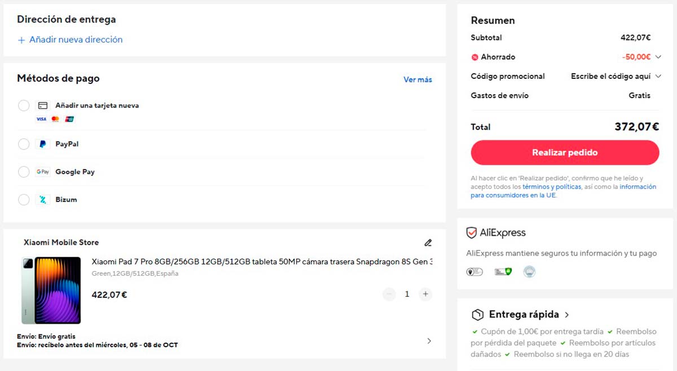Image resolution: width=677 pixels, height=371 pixels.
Task: Increase tablet quantity with plus button
Action: click(x=425, y=294)
